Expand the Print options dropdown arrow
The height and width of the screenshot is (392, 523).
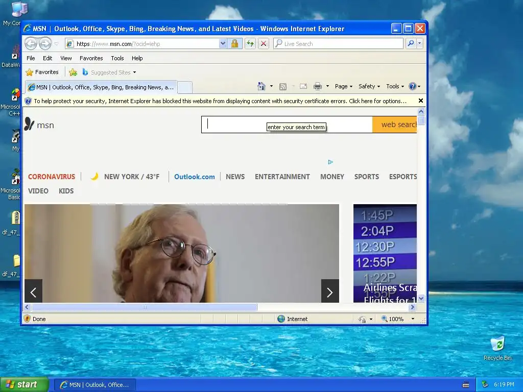(x=327, y=86)
